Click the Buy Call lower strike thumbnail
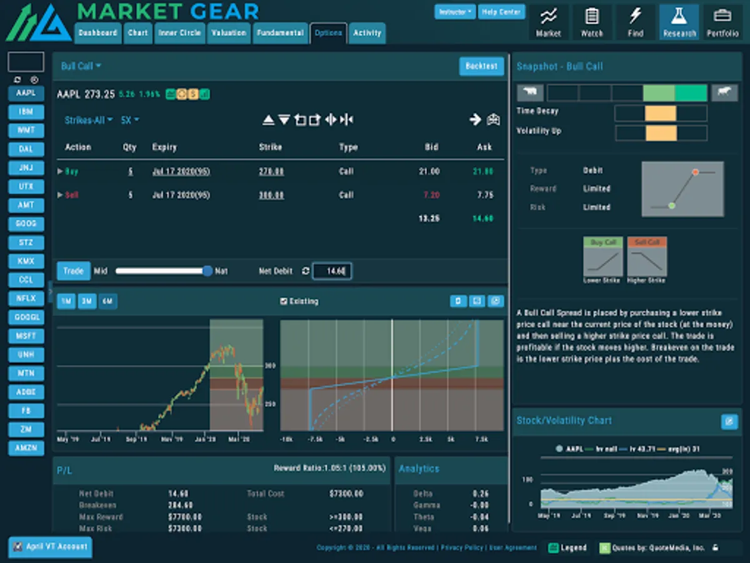Viewport: 750px width, 563px height. 602,260
